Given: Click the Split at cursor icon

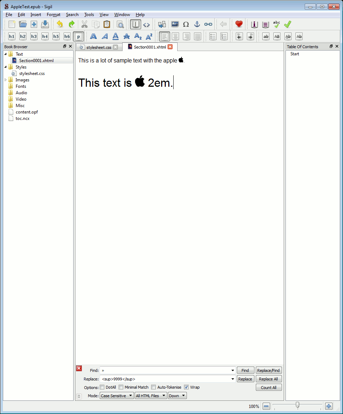Looking at the screenshot, I should (x=162, y=24).
